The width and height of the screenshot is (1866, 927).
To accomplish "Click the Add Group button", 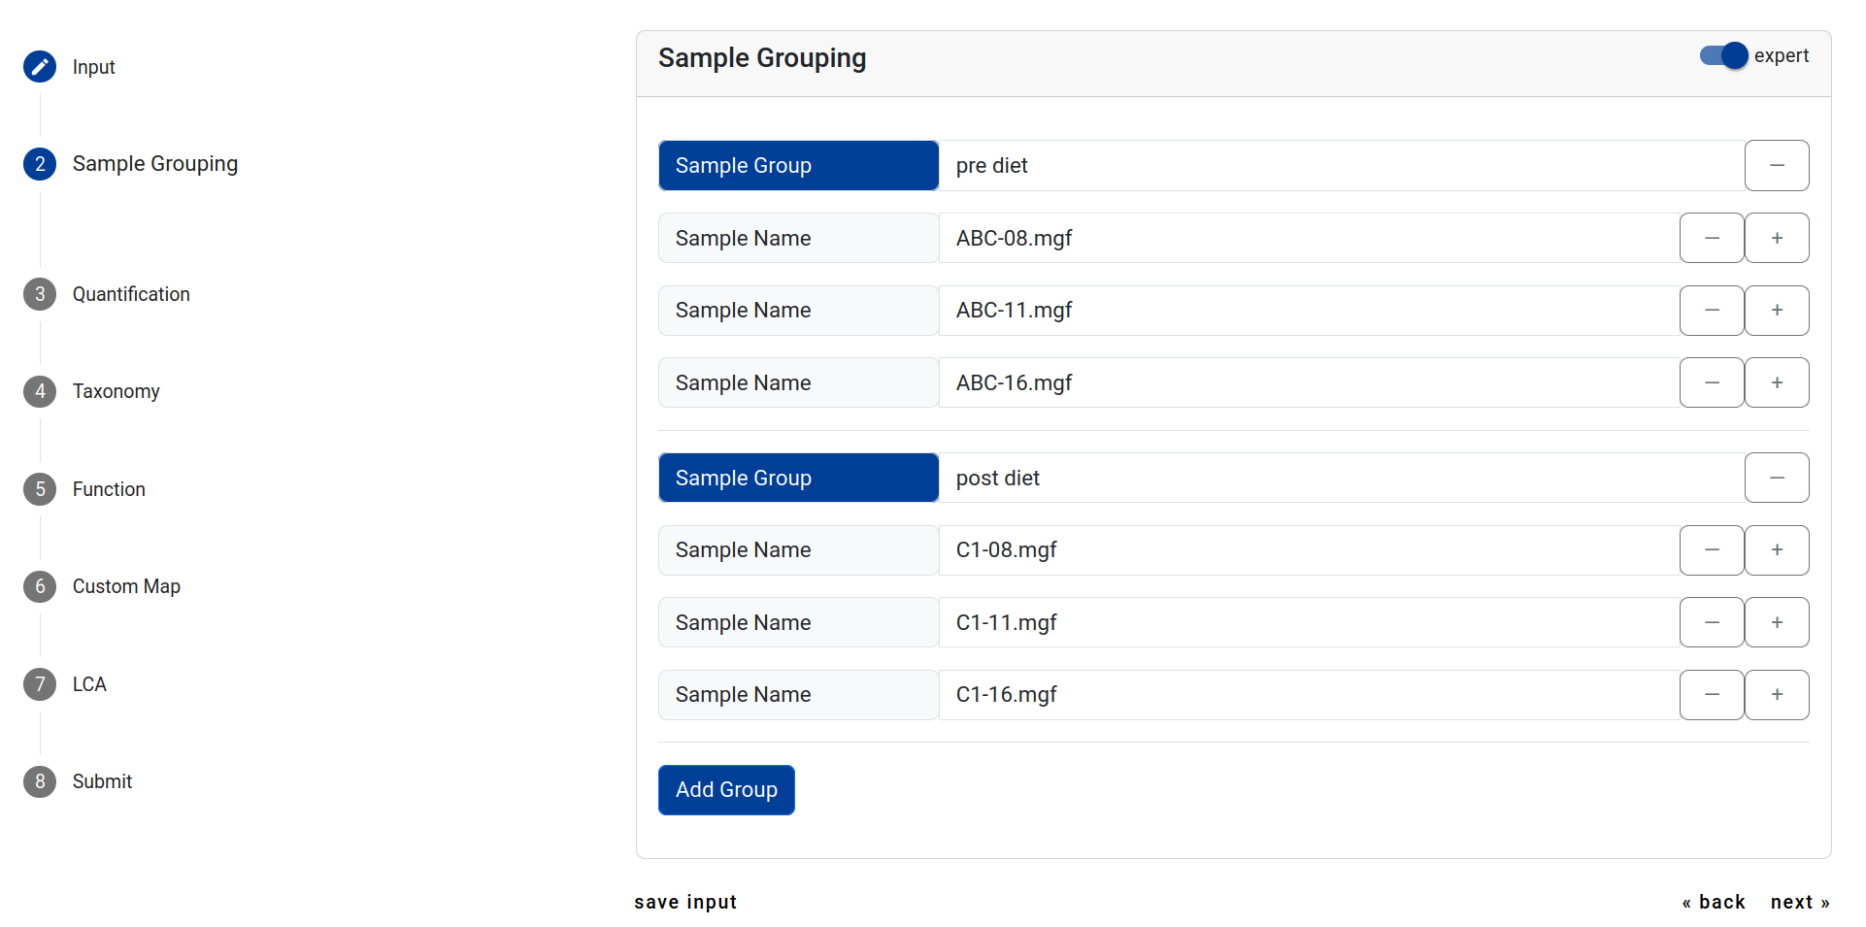I will pyautogui.click(x=726, y=790).
